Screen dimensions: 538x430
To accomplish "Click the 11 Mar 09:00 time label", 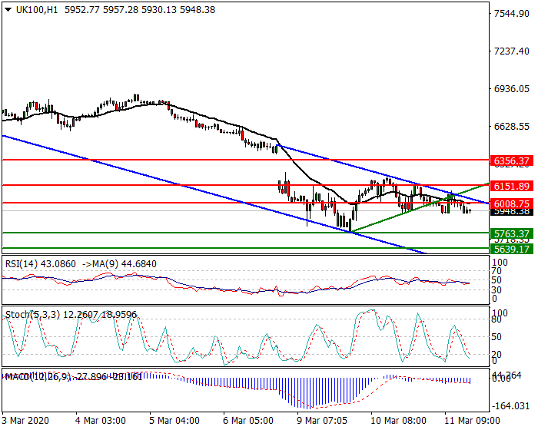I will [472, 420].
